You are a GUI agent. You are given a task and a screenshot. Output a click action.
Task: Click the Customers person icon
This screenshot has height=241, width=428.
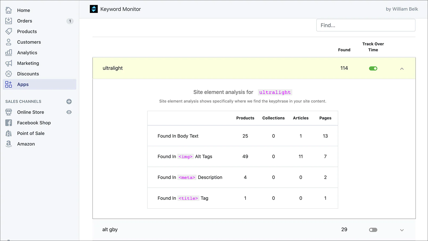point(9,42)
